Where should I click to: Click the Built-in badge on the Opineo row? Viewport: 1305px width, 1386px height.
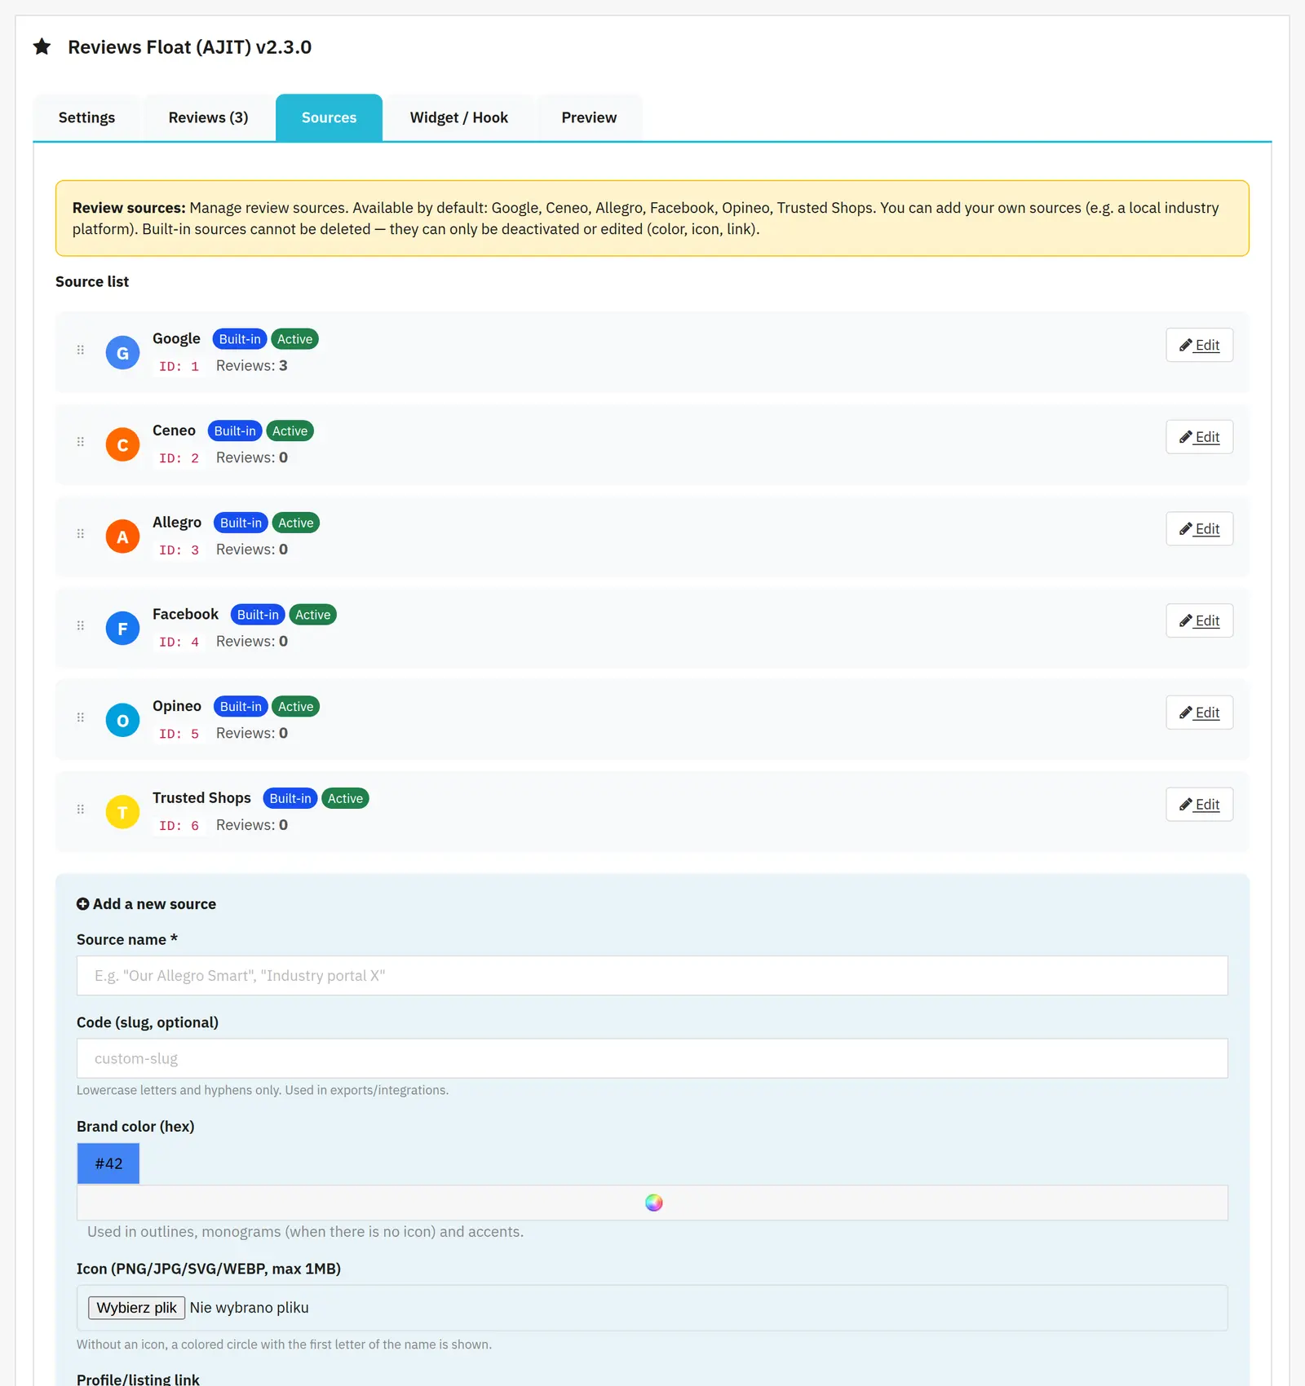point(241,707)
